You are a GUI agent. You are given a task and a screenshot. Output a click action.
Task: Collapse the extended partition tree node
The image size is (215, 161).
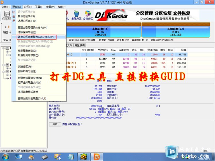click(7, 55)
